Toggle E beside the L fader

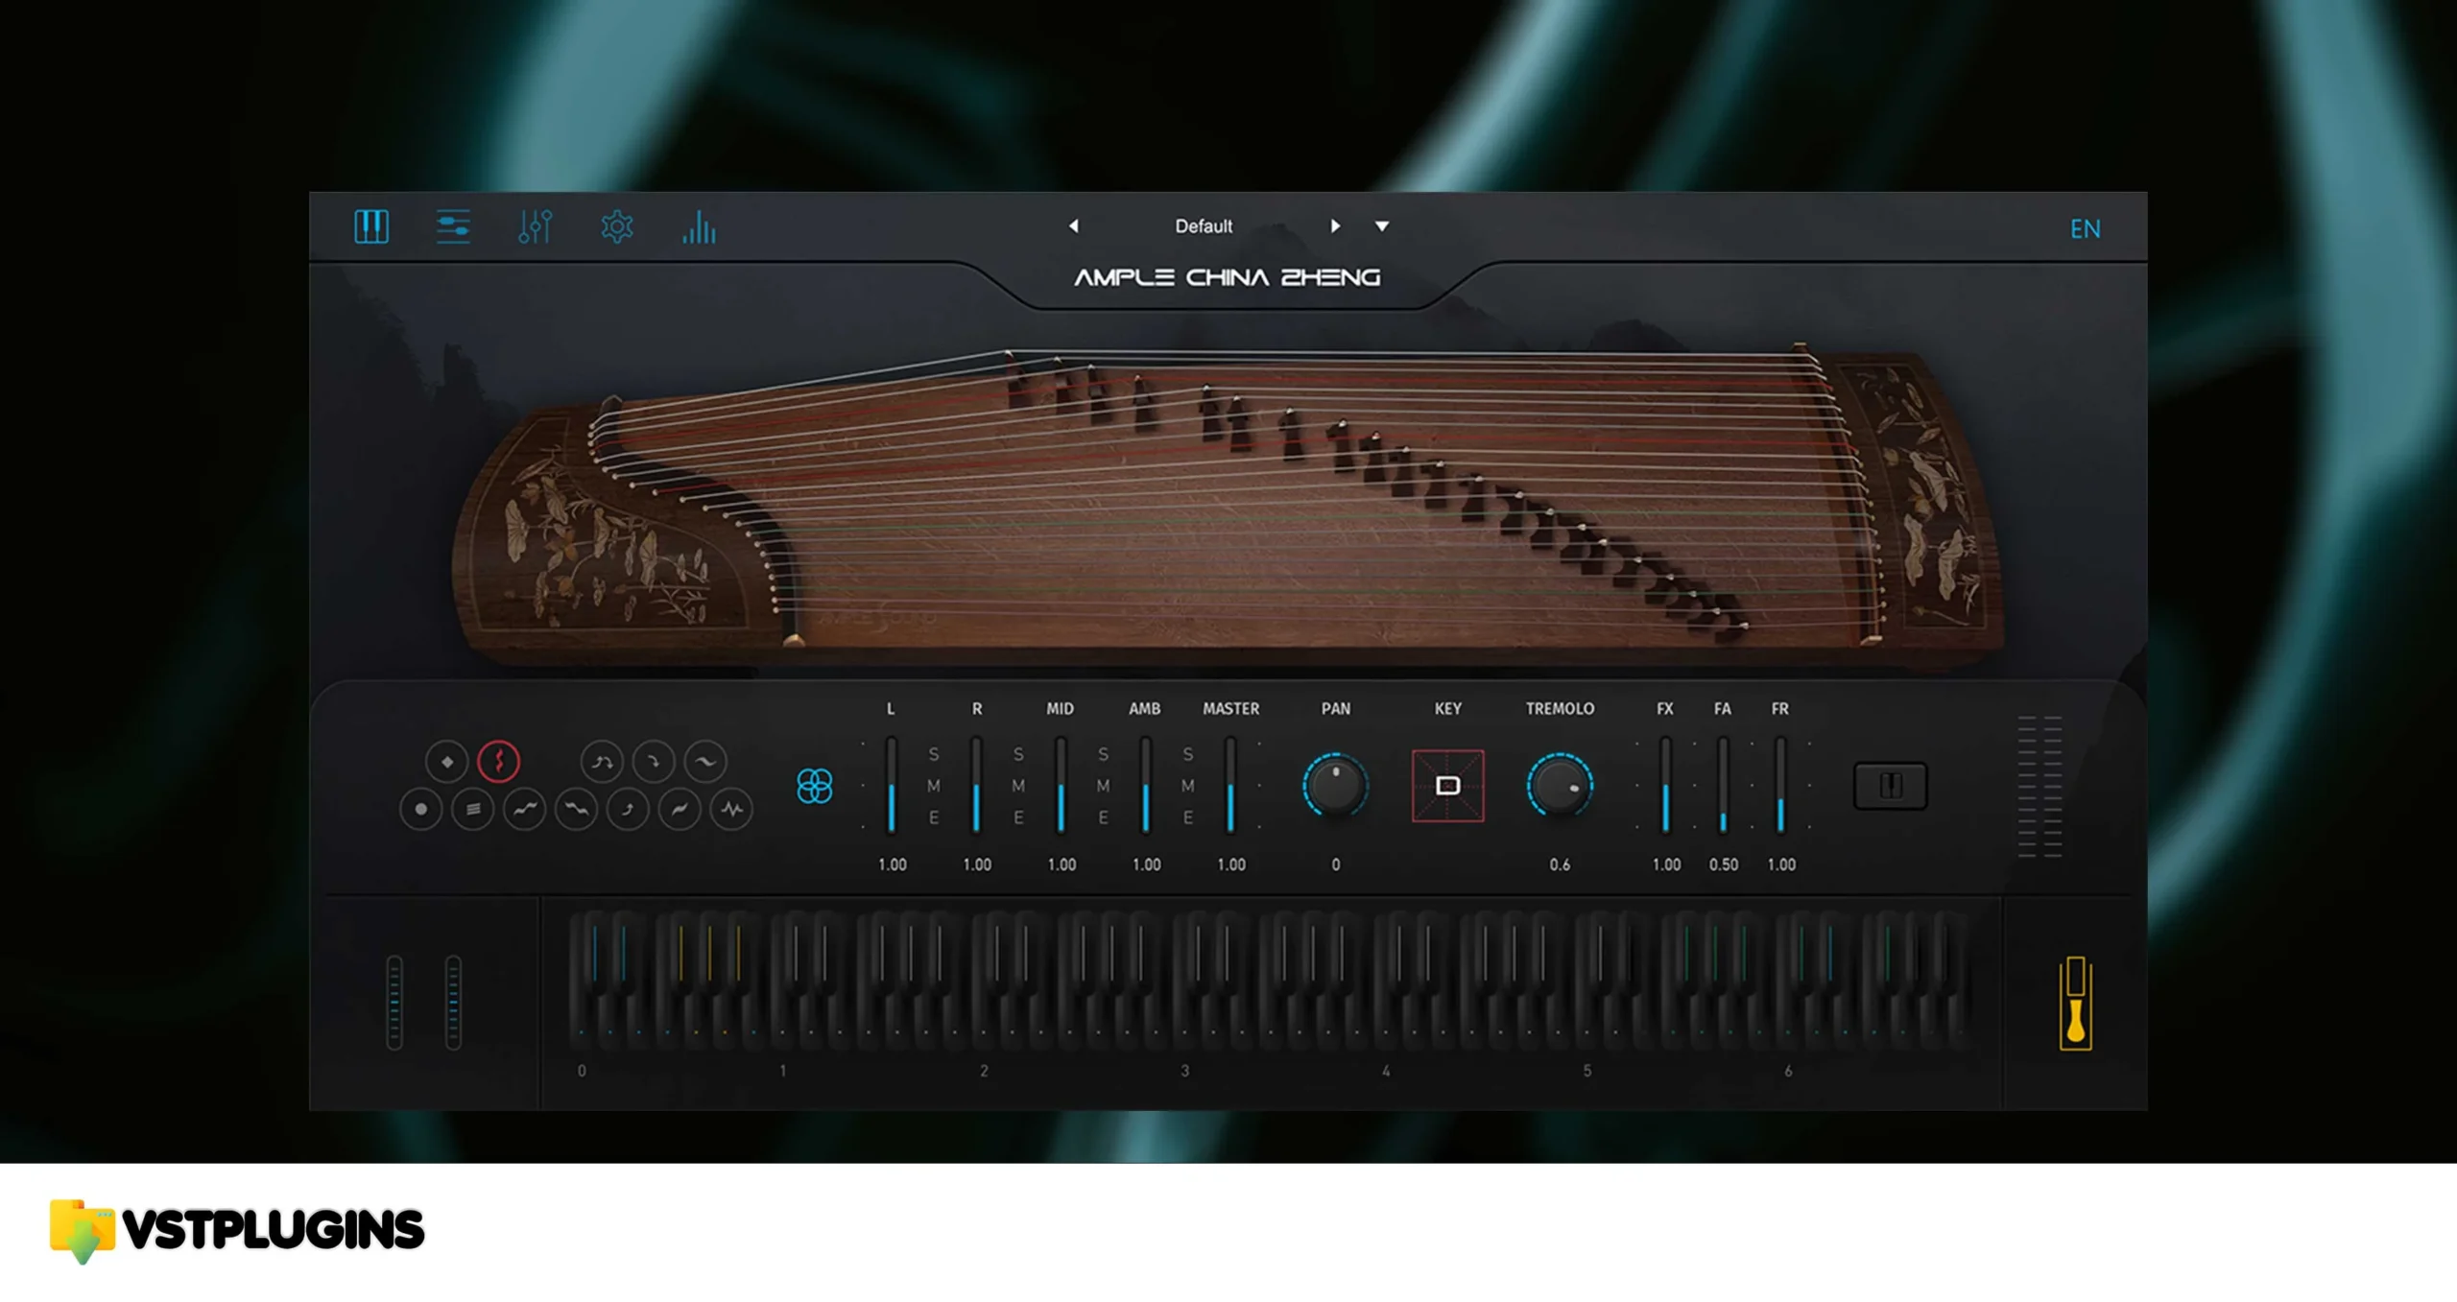pos(934,818)
